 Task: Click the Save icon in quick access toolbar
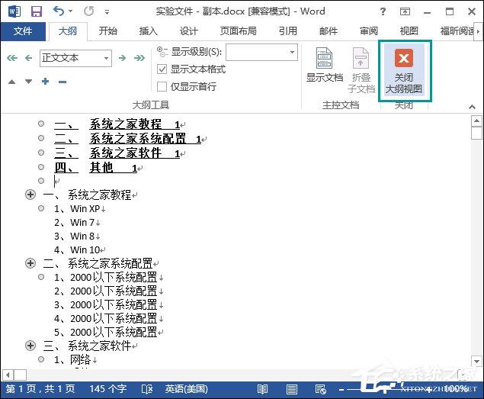point(37,11)
